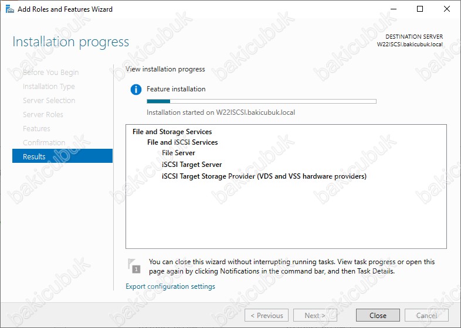Click the Previous button

(x=266, y=315)
